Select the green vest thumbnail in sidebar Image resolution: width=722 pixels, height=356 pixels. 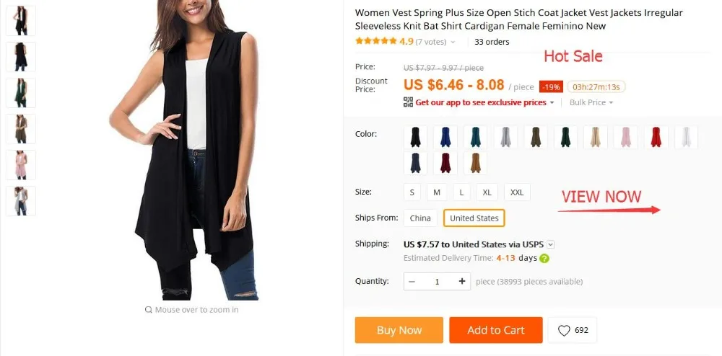(21, 93)
